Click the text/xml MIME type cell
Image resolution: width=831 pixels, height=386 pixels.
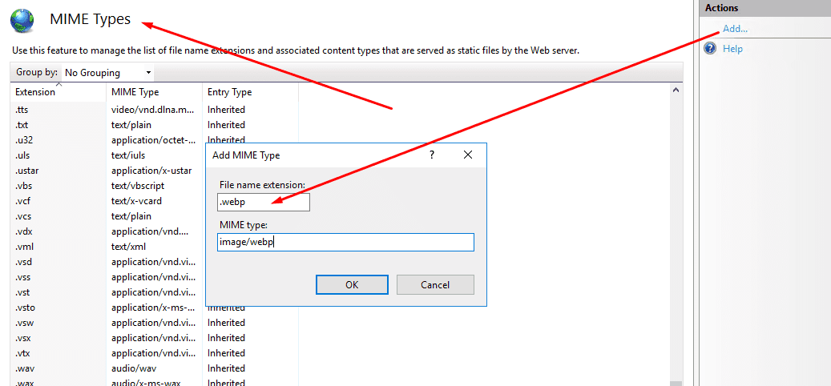click(x=129, y=247)
